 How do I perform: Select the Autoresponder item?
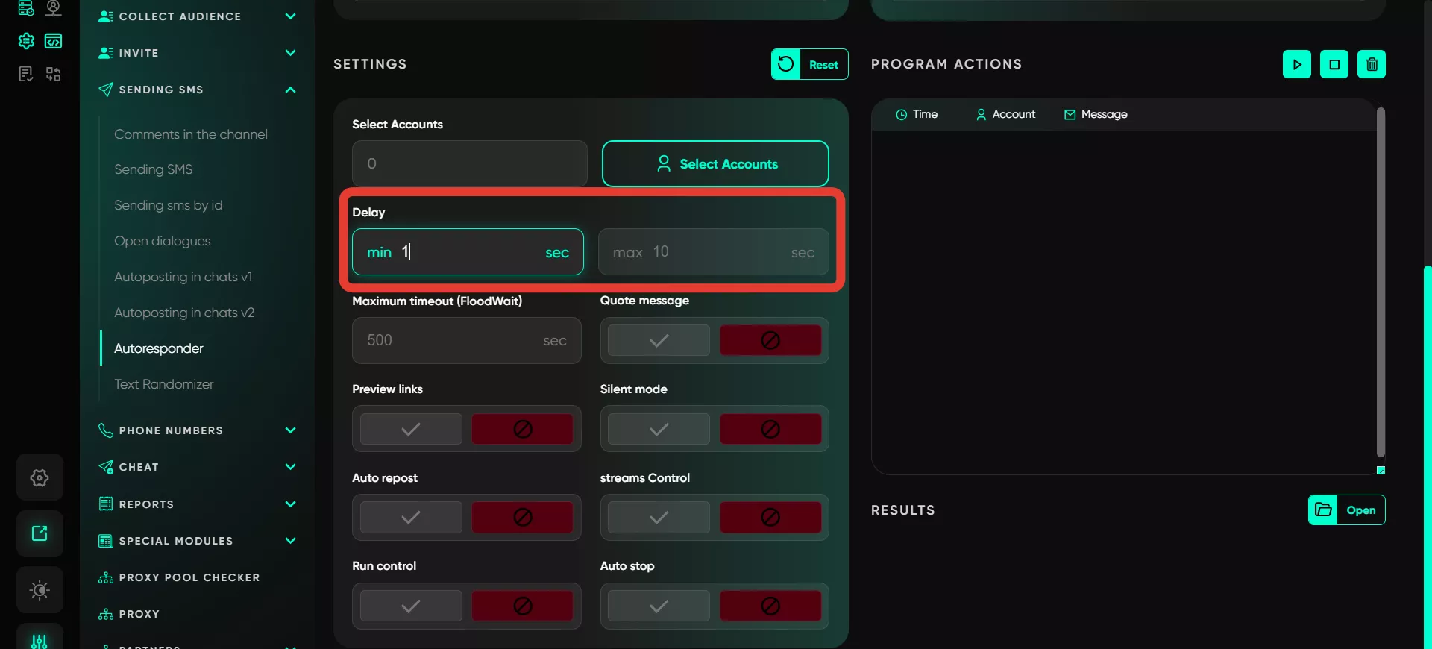[158, 348]
